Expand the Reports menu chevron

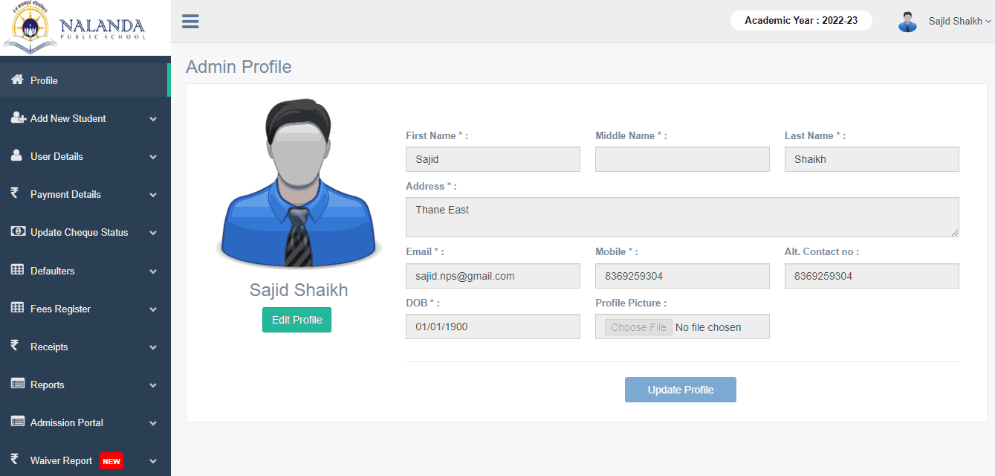tap(153, 385)
